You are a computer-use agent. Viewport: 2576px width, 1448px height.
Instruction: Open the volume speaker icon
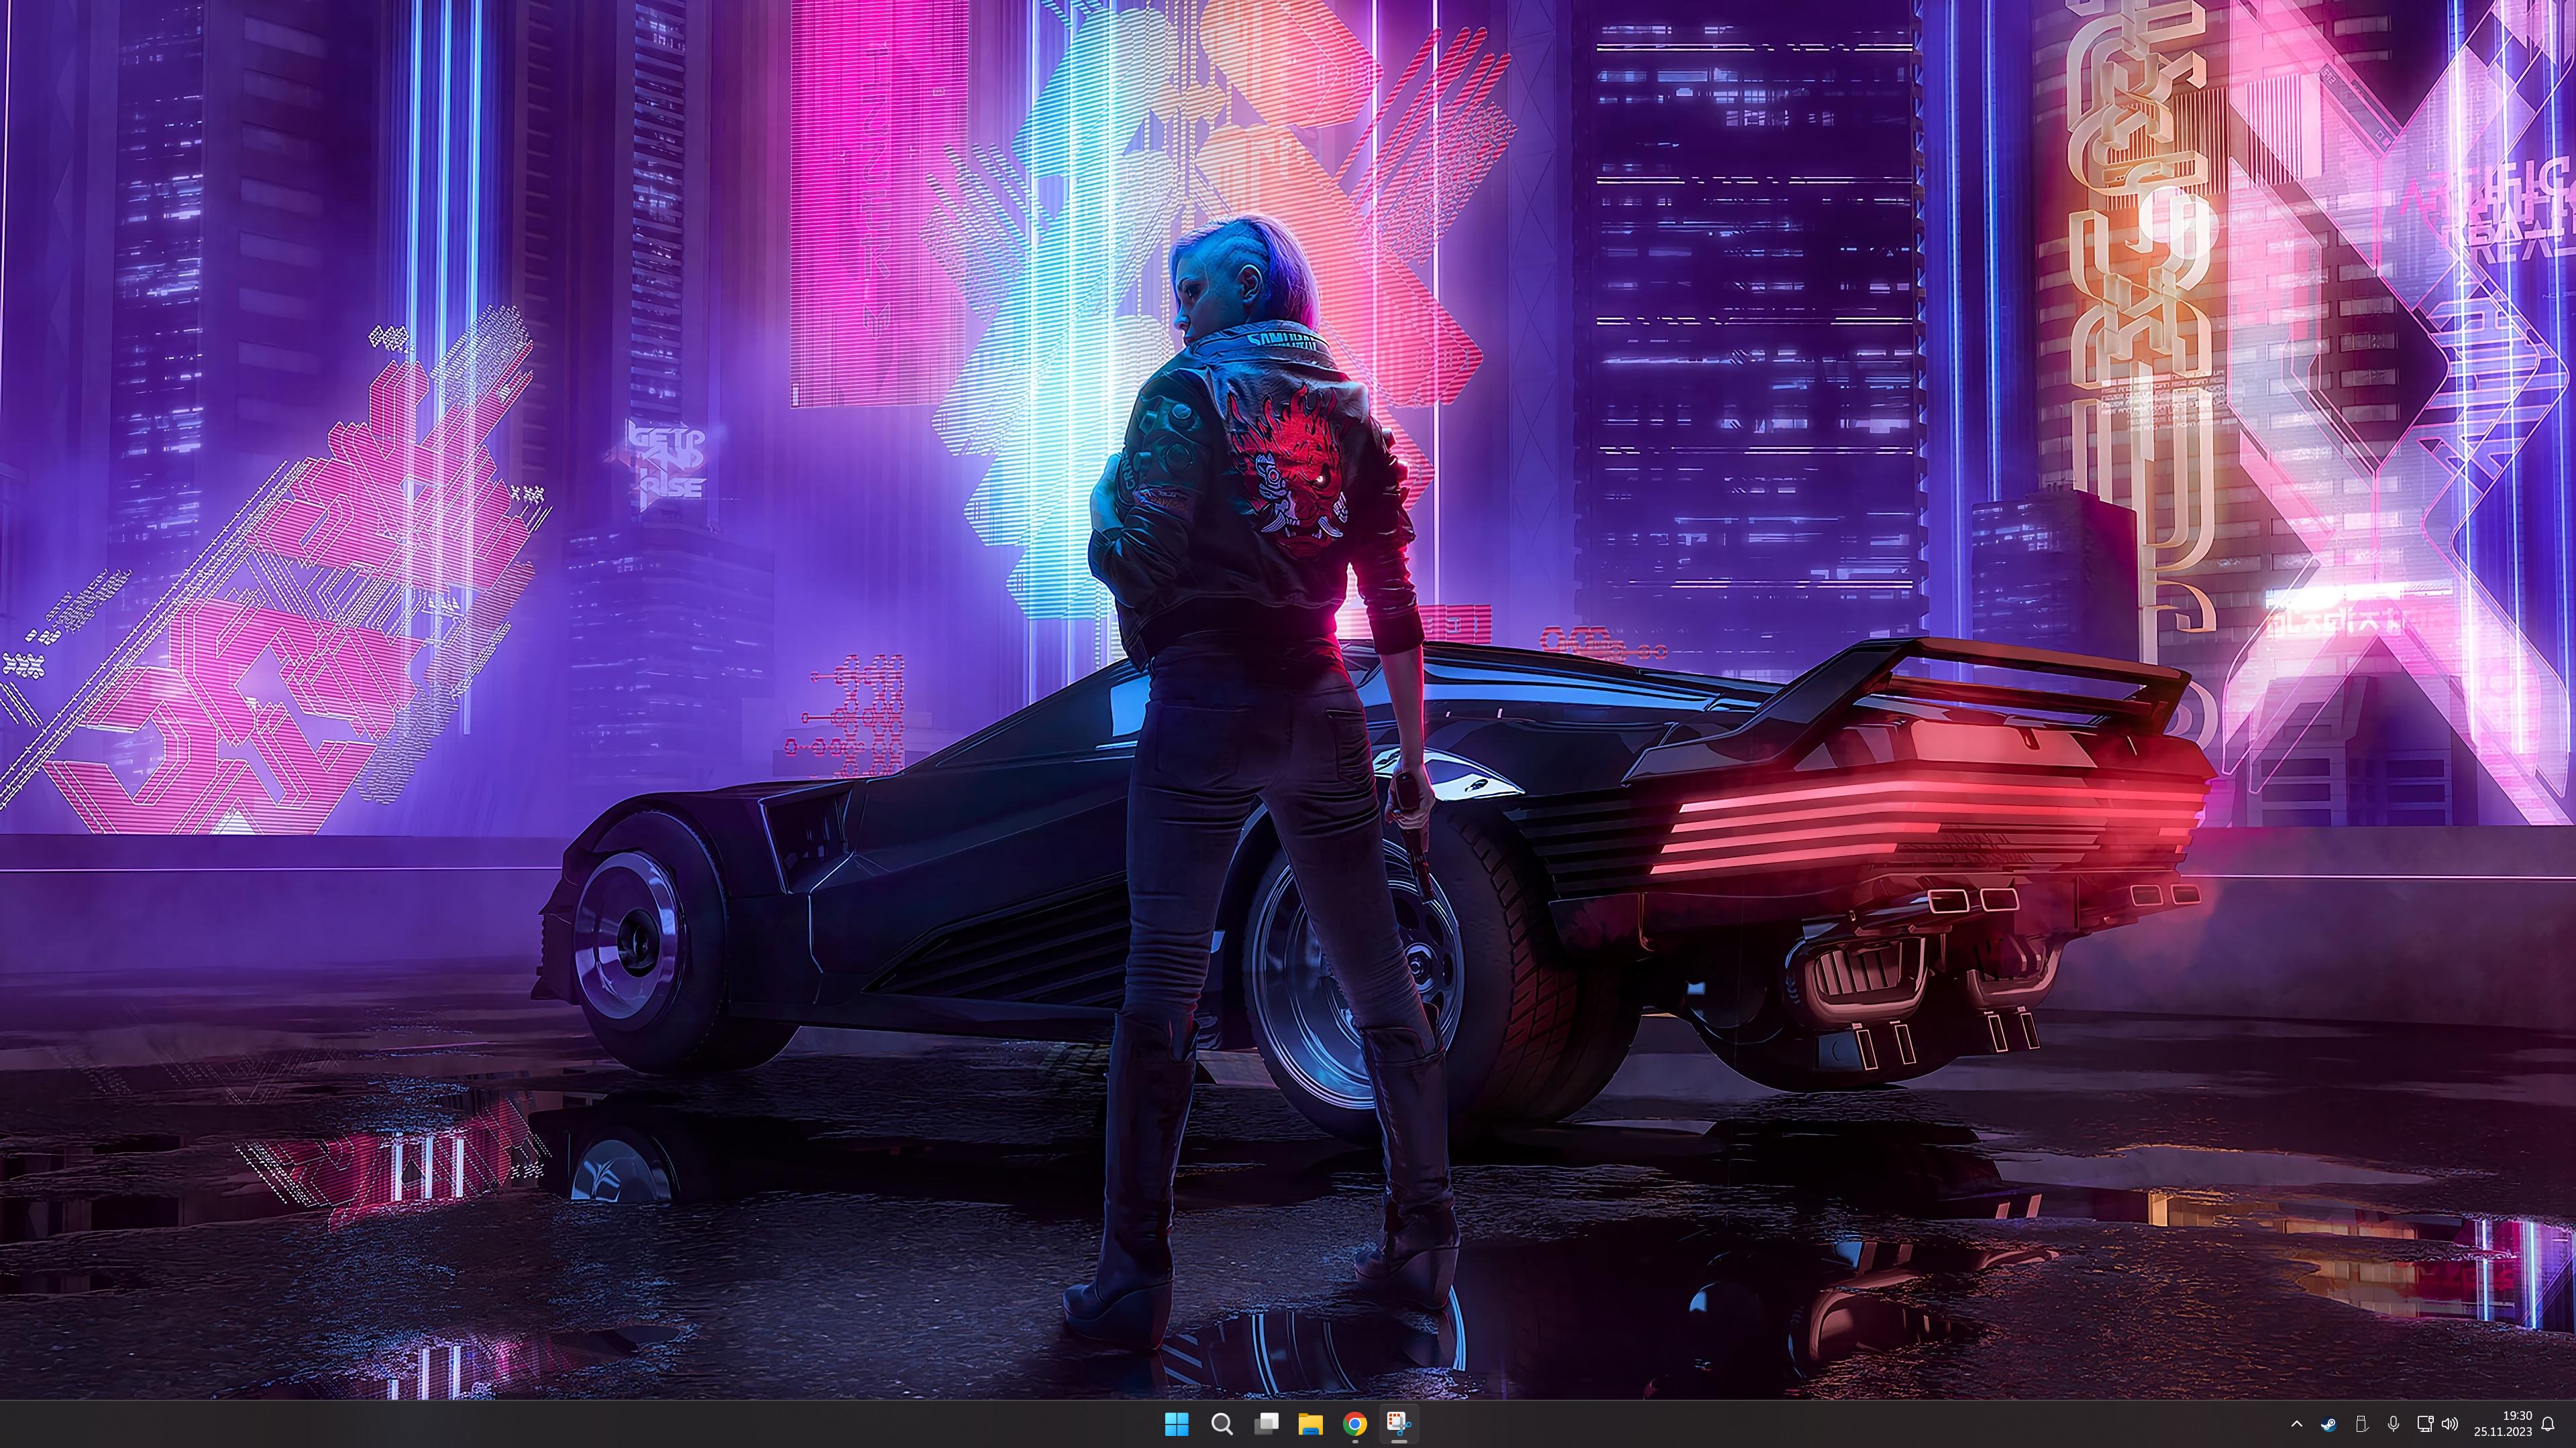pos(2449,1424)
